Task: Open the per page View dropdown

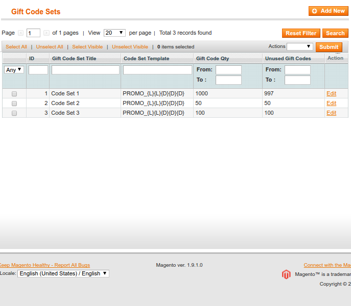Action: (x=114, y=33)
